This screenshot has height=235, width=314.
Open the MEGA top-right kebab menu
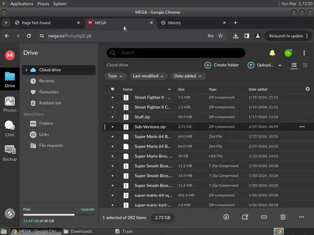pos(304,53)
